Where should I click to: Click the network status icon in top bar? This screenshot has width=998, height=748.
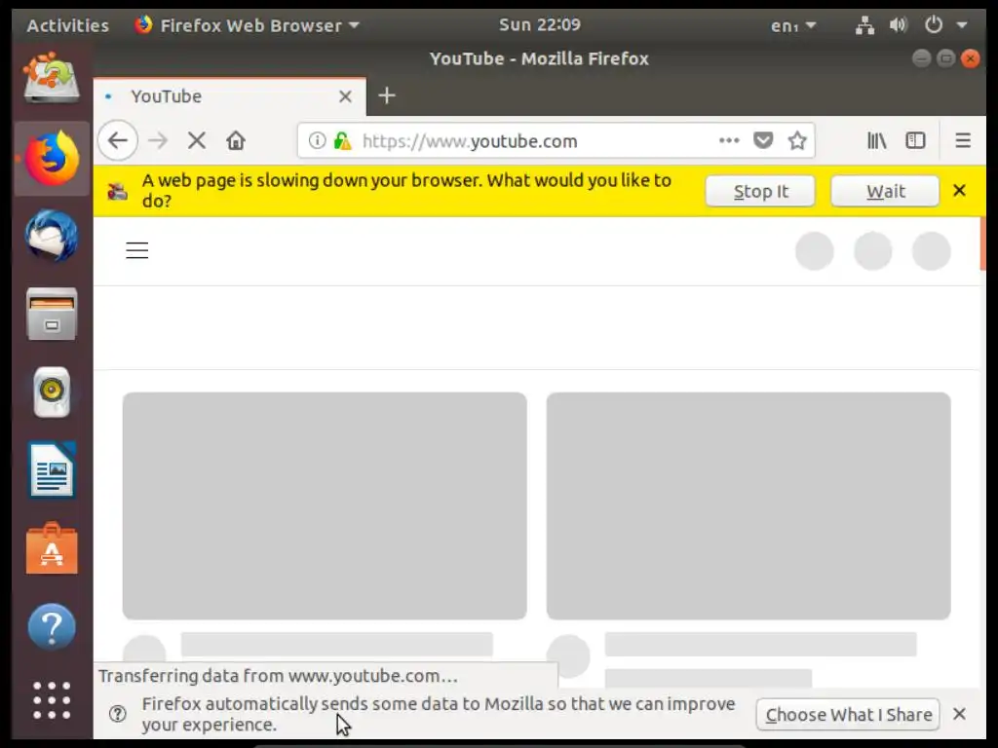pos(864,25)
